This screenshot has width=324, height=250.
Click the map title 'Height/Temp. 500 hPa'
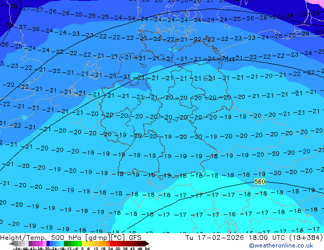(41, 238)
